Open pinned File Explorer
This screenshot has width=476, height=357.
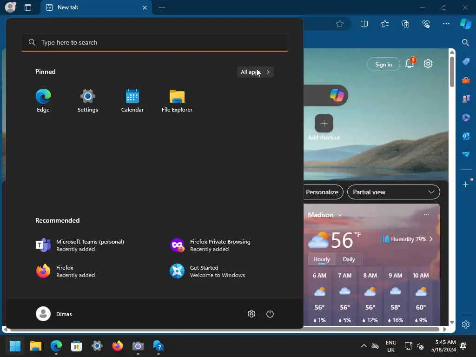coord(177,101)
